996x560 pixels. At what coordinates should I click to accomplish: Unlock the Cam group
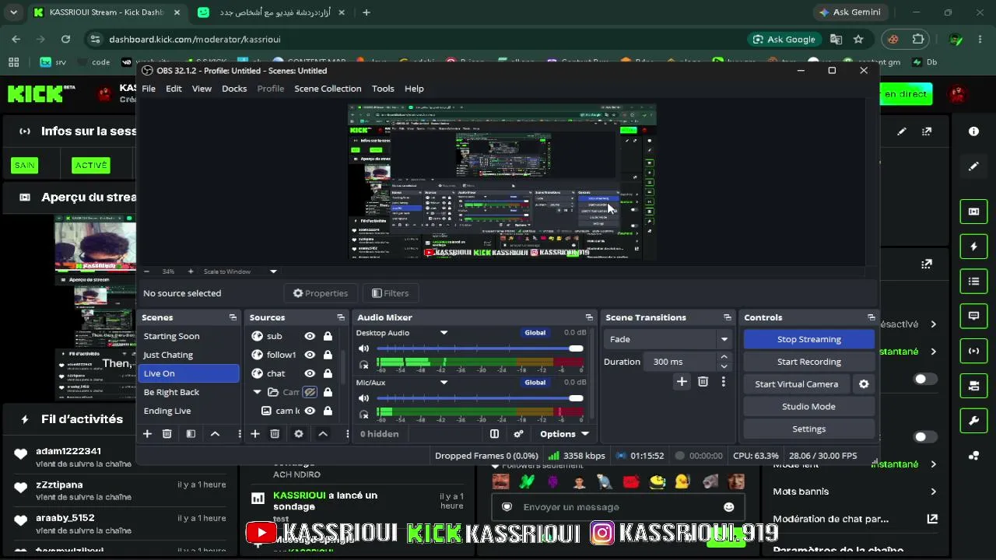coord(328,392)
